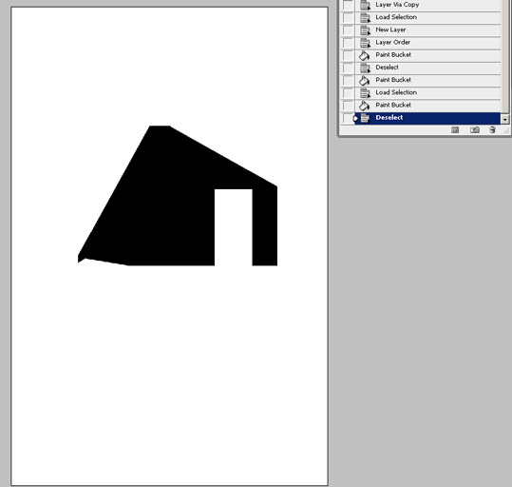Image resolution: width=512 pixels, height=487 pixels.
Task: Select Paint Bucket state above highlighted Deselect
Action: tap(427, 106)
